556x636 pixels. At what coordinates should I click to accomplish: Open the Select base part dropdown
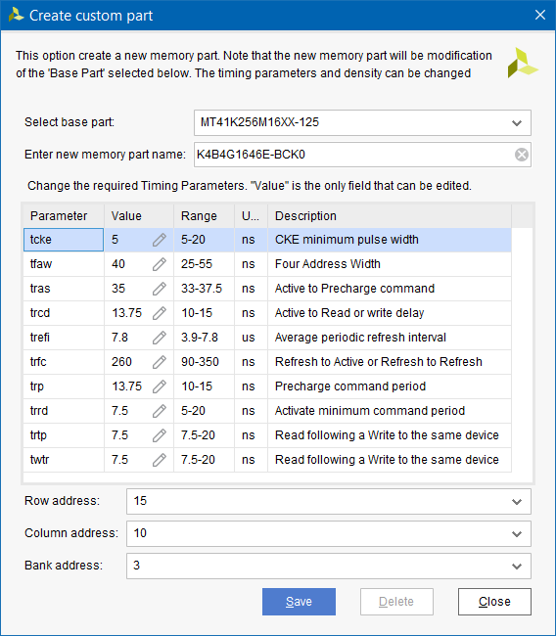tap(362, 122)
